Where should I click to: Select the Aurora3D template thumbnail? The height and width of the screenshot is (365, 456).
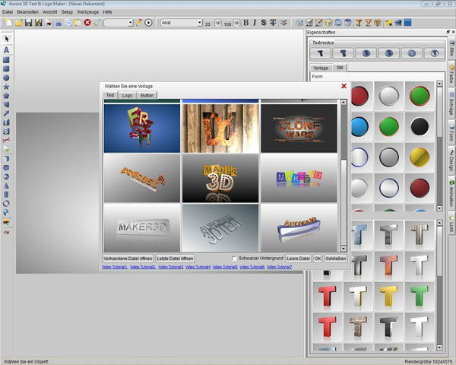pyautogui.click(x=299, y=227)
